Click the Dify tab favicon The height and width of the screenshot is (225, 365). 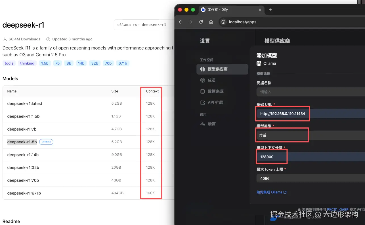click(203, 10)
